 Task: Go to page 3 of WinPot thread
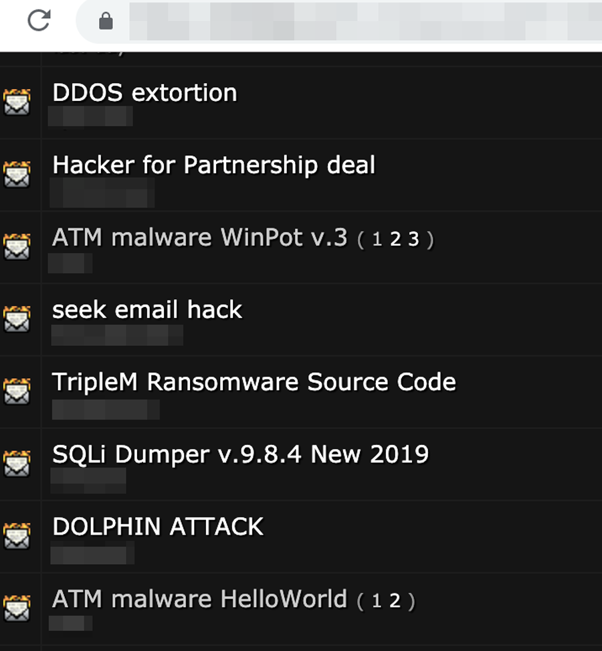coord(414,240)
